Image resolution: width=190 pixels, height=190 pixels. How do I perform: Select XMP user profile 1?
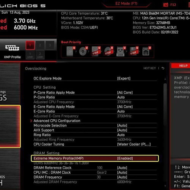coord(30,55)
